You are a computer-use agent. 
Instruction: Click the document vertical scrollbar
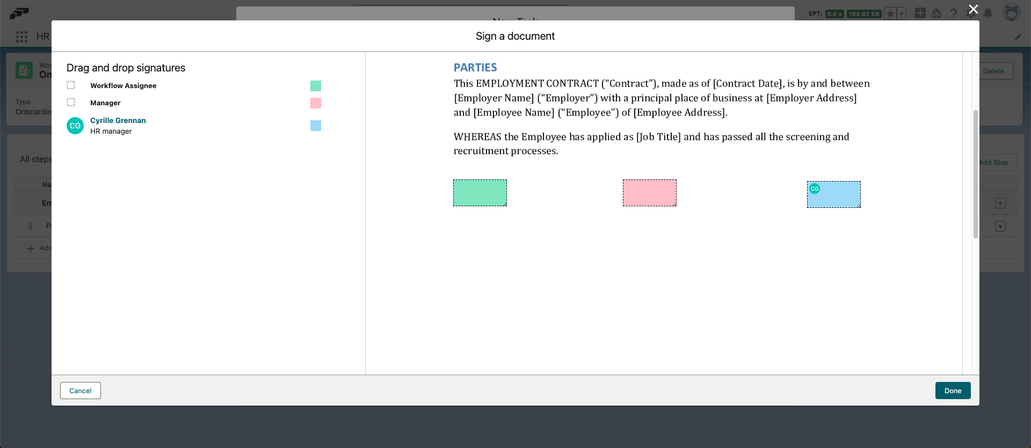(x=976, y=174)
